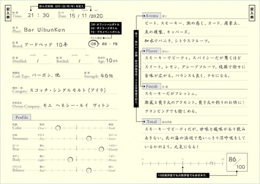260x184 pixels.
Task: Select the circled OB bottle type
Action: (94, 44)
